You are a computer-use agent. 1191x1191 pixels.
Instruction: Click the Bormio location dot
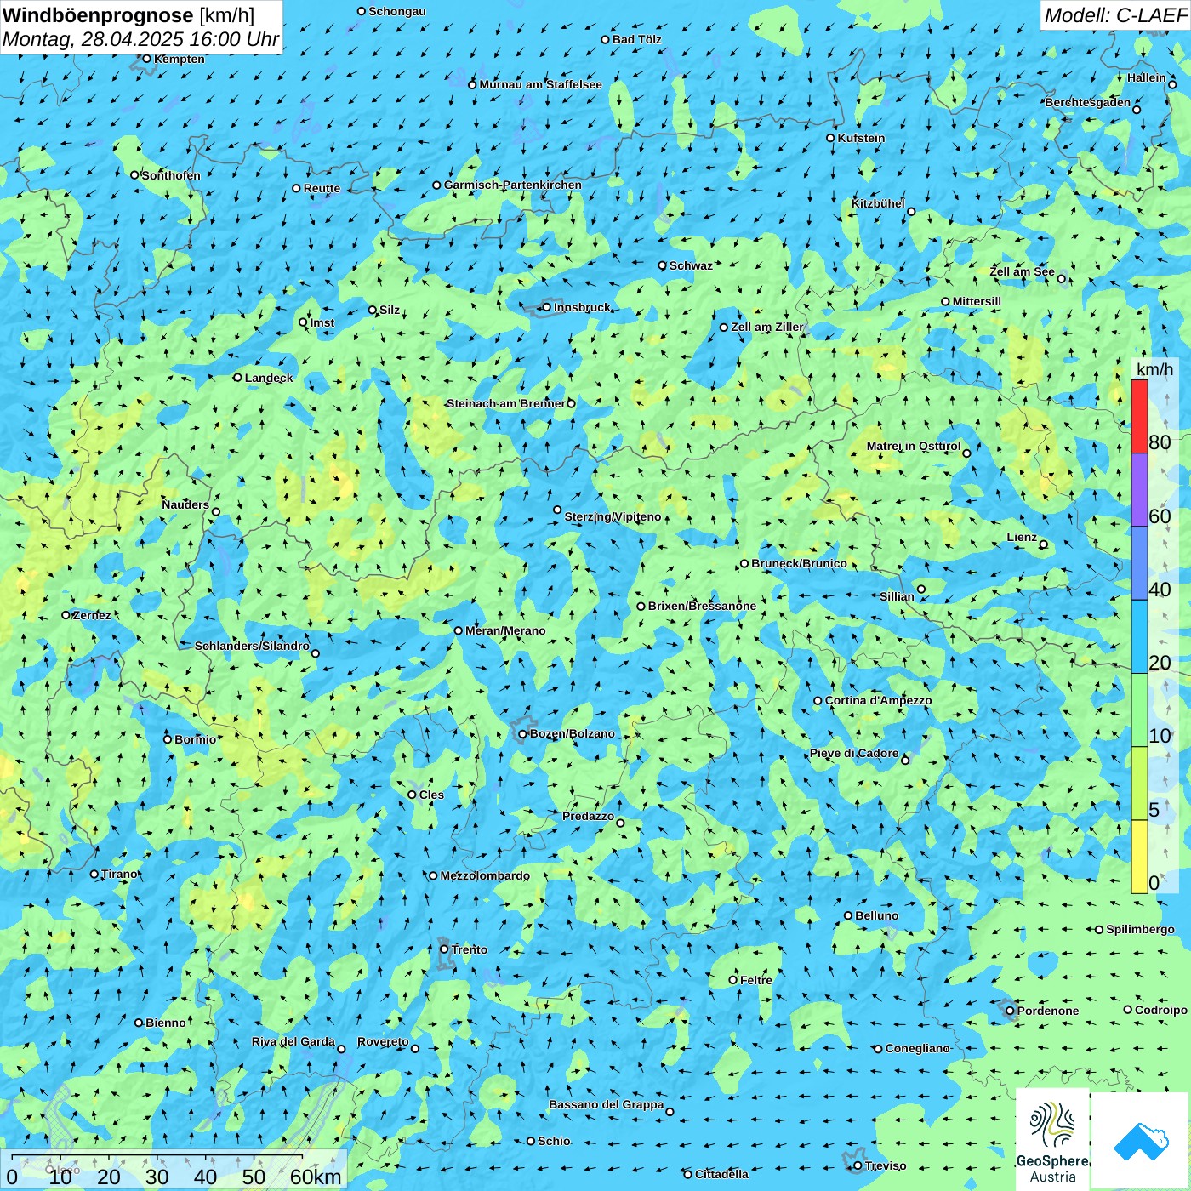168,739
